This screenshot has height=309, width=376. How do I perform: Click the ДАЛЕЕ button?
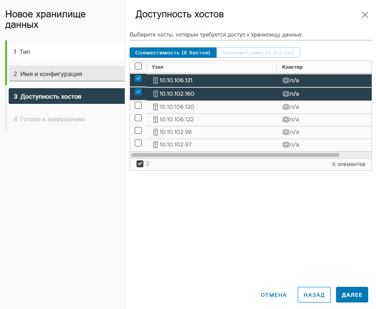tap(352, 295)
